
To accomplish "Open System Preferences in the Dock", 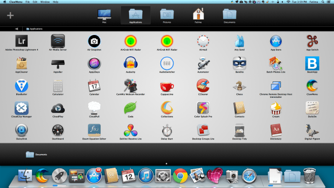I will (x=163, y=176).
